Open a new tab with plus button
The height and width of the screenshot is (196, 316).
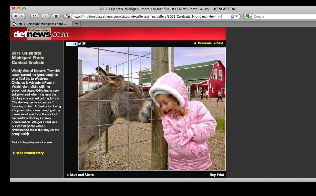pos(76,24)
